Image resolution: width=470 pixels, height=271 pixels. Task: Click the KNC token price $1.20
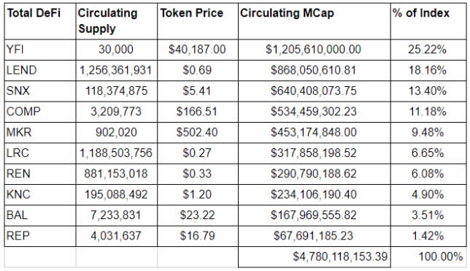click(198, 194)
